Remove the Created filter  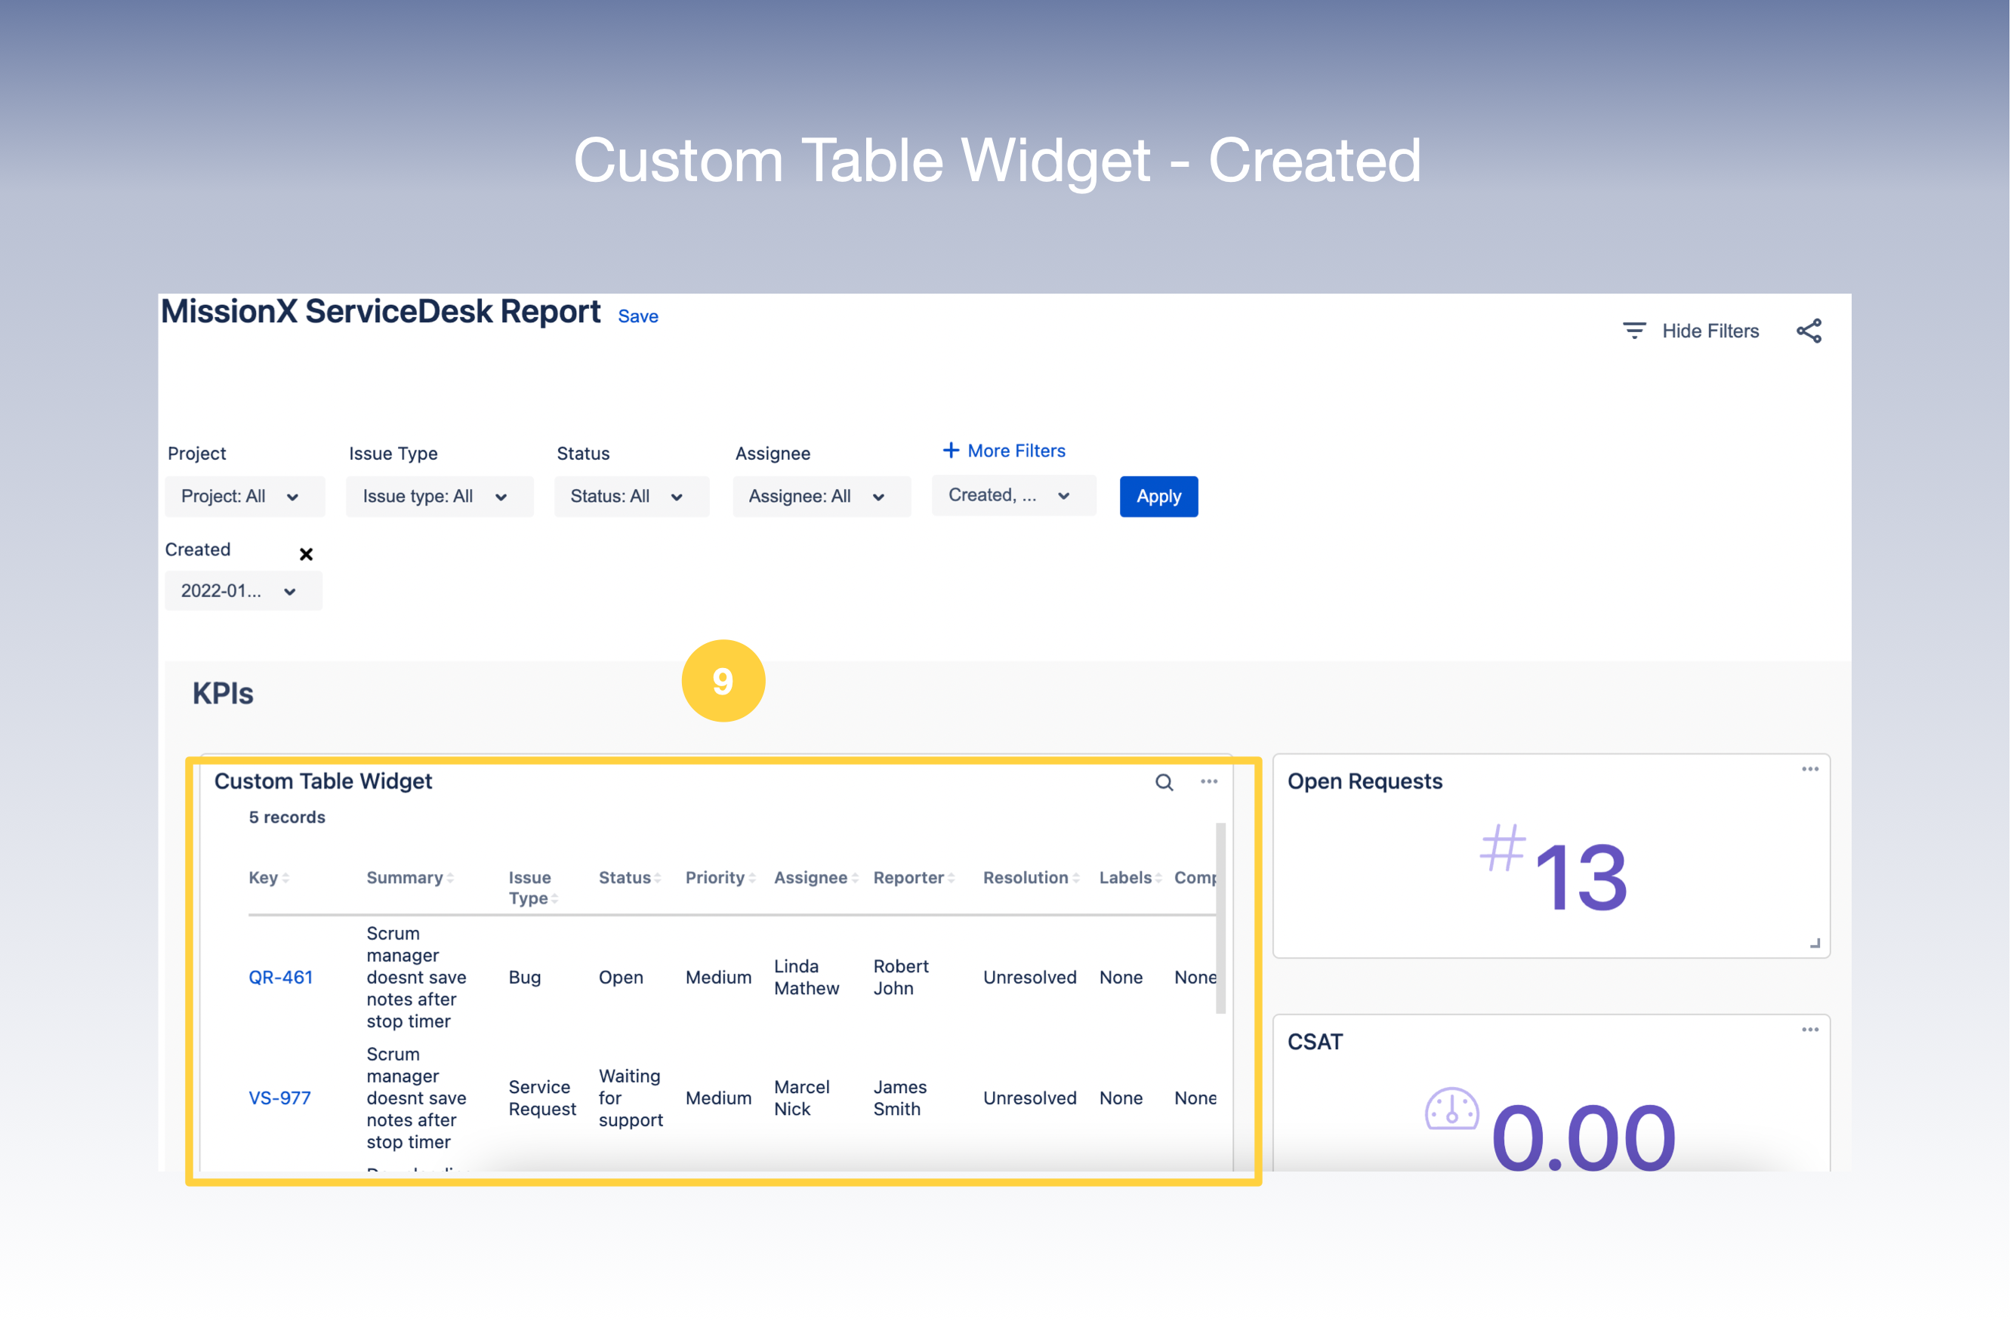point(305,554)
